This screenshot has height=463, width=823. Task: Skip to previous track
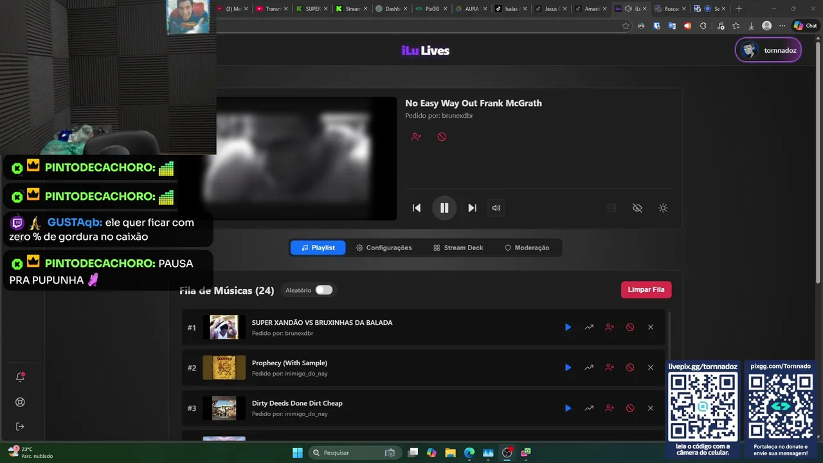pos(417,208)
